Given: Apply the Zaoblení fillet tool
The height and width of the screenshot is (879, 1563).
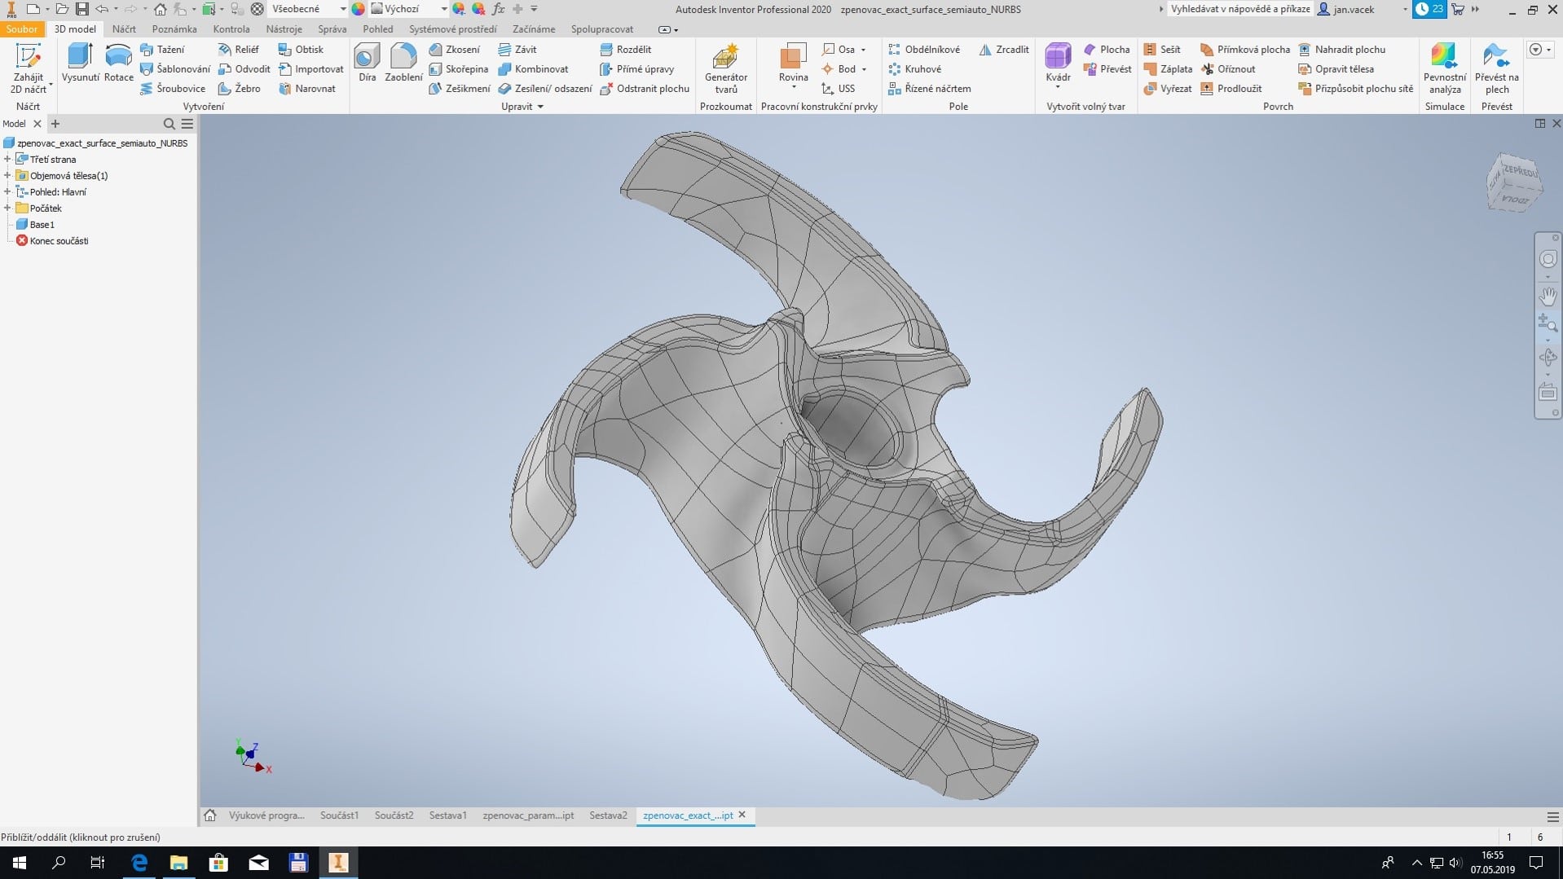Looking at the screenshot, I should 403,64.
